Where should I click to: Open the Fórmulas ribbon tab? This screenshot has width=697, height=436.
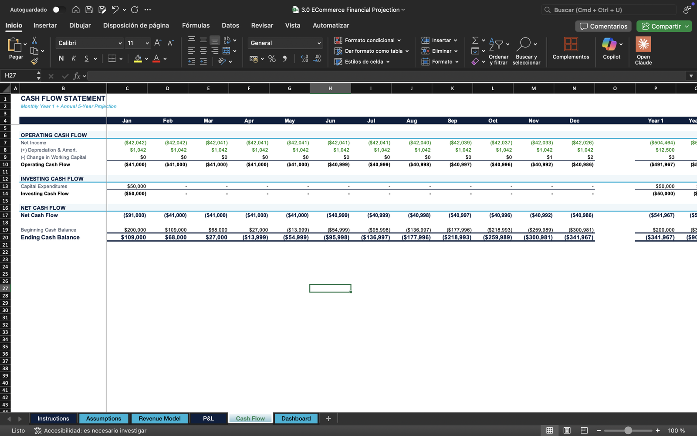pyautogui.click(x=196, y=25)
